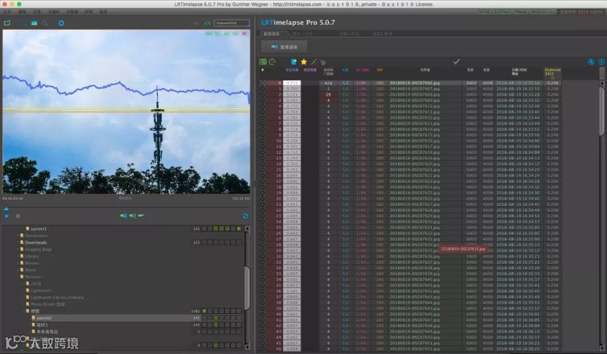Open the first menu in the menu bar
This screenshot has width=607, height=354.
point(7,11)
